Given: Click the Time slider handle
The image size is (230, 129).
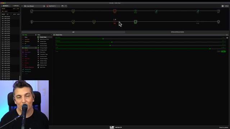Looking at the screenshot, I should [x=103, y=39].
